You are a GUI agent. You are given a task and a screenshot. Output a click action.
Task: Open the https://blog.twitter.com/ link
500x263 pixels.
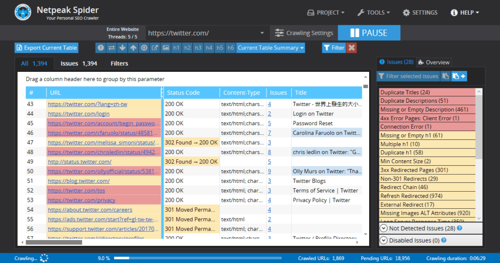pos(79,181)
